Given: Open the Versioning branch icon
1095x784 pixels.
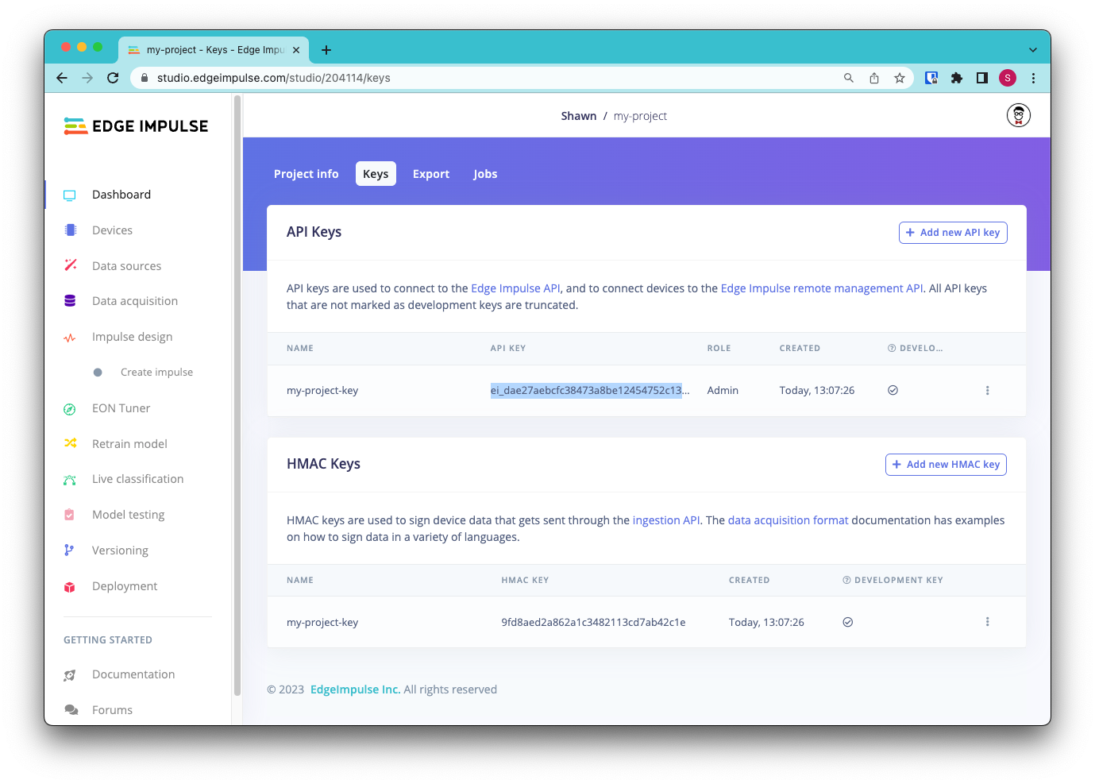Looking at the screenshot, I should point(69,550).
